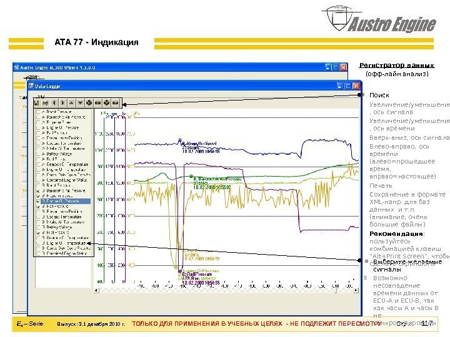450x337 pixels.
Task: Enable B: Coolant Temperature checkbox
Action: (38, 217)
